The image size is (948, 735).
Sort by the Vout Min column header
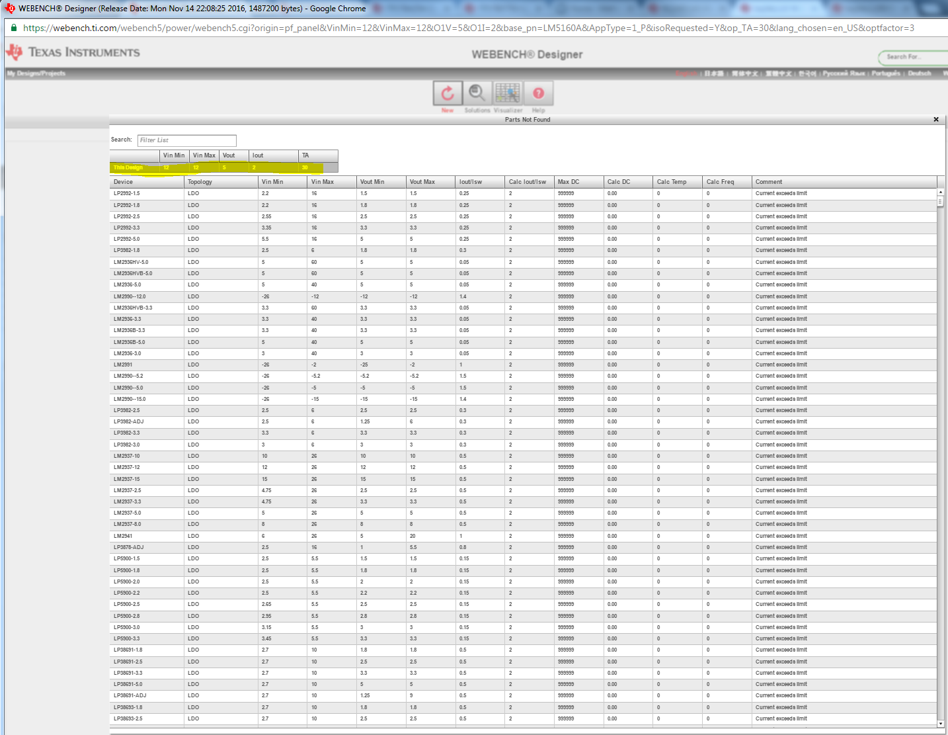click(x=381, y=182)
